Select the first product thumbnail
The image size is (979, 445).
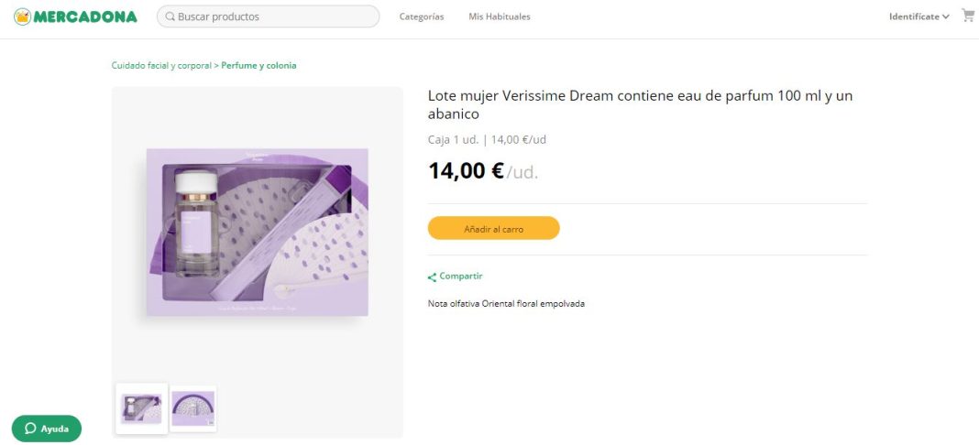coord(142,407)
